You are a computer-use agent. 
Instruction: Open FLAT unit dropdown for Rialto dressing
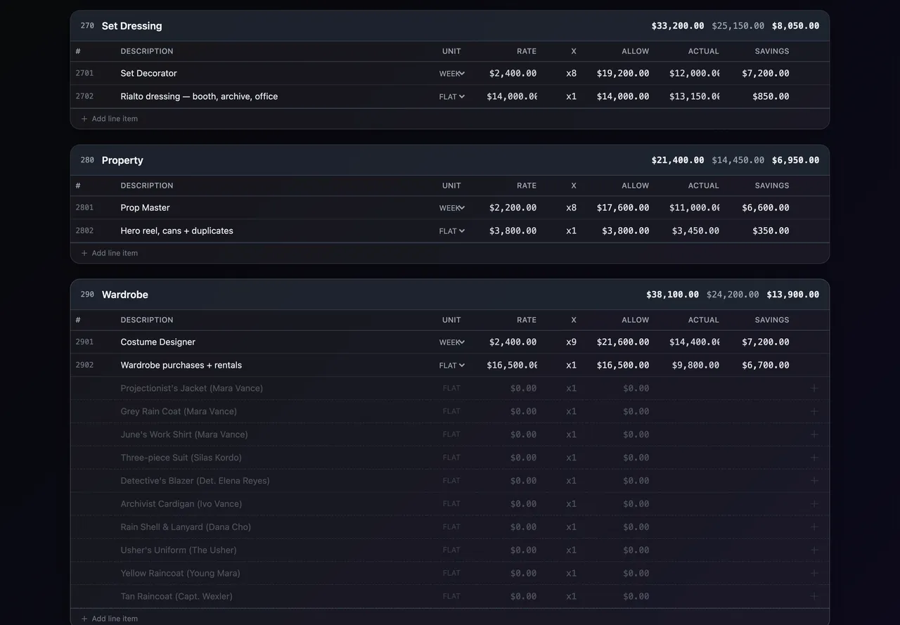[451, 96]
